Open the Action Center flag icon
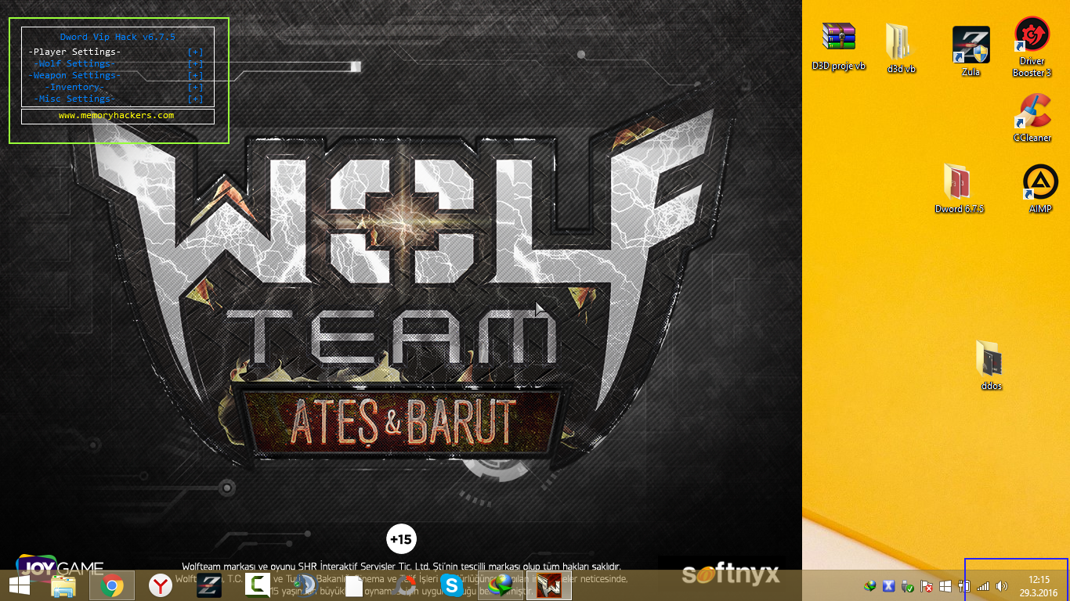Screen dimensions: 1070x601 coord(926,585)
